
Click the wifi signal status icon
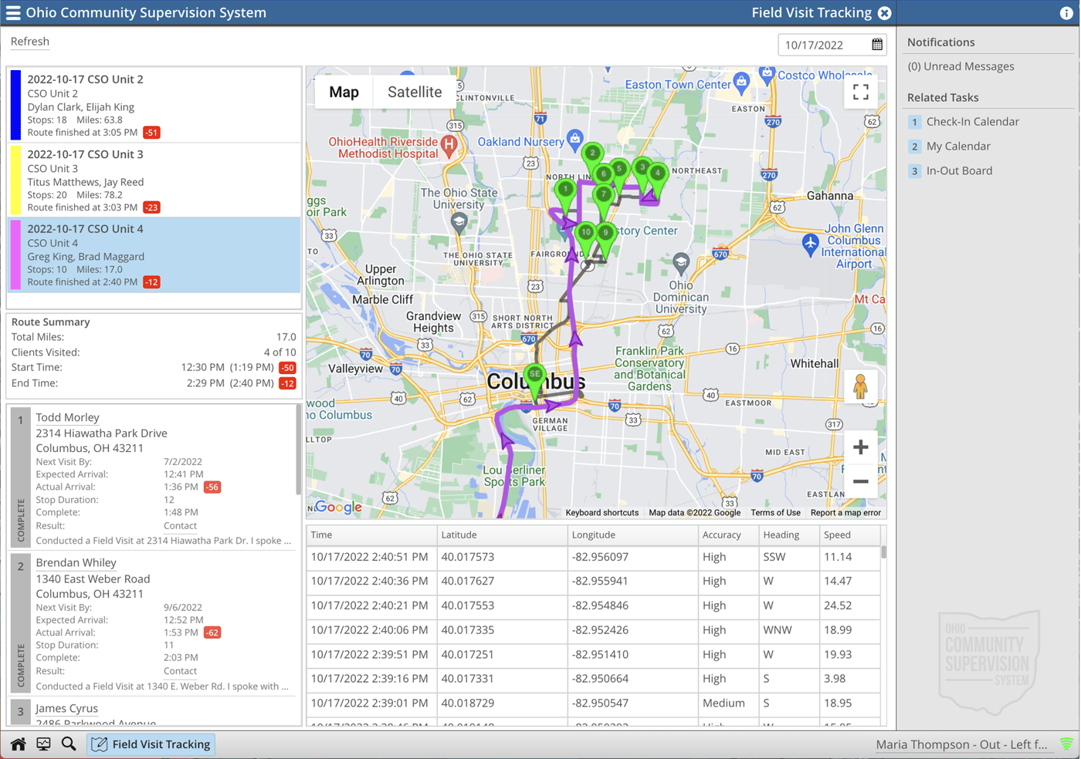pyautogui.click(x=1066, y=744)
